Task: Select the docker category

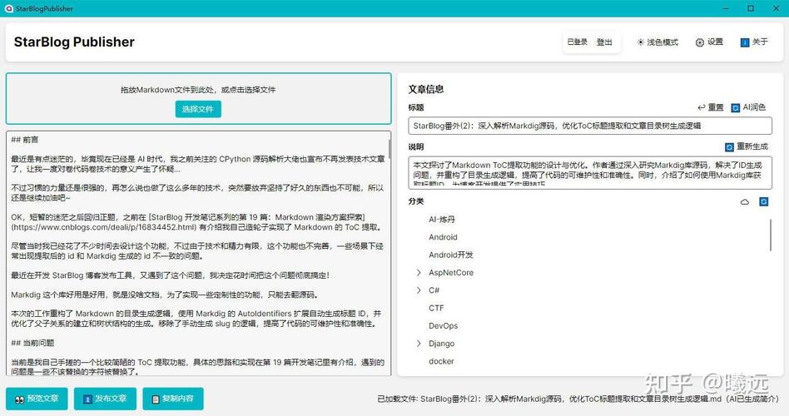Action: tap(441, 361)
